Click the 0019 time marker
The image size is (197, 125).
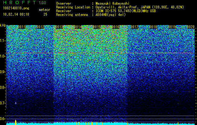(x=172, y=27)
